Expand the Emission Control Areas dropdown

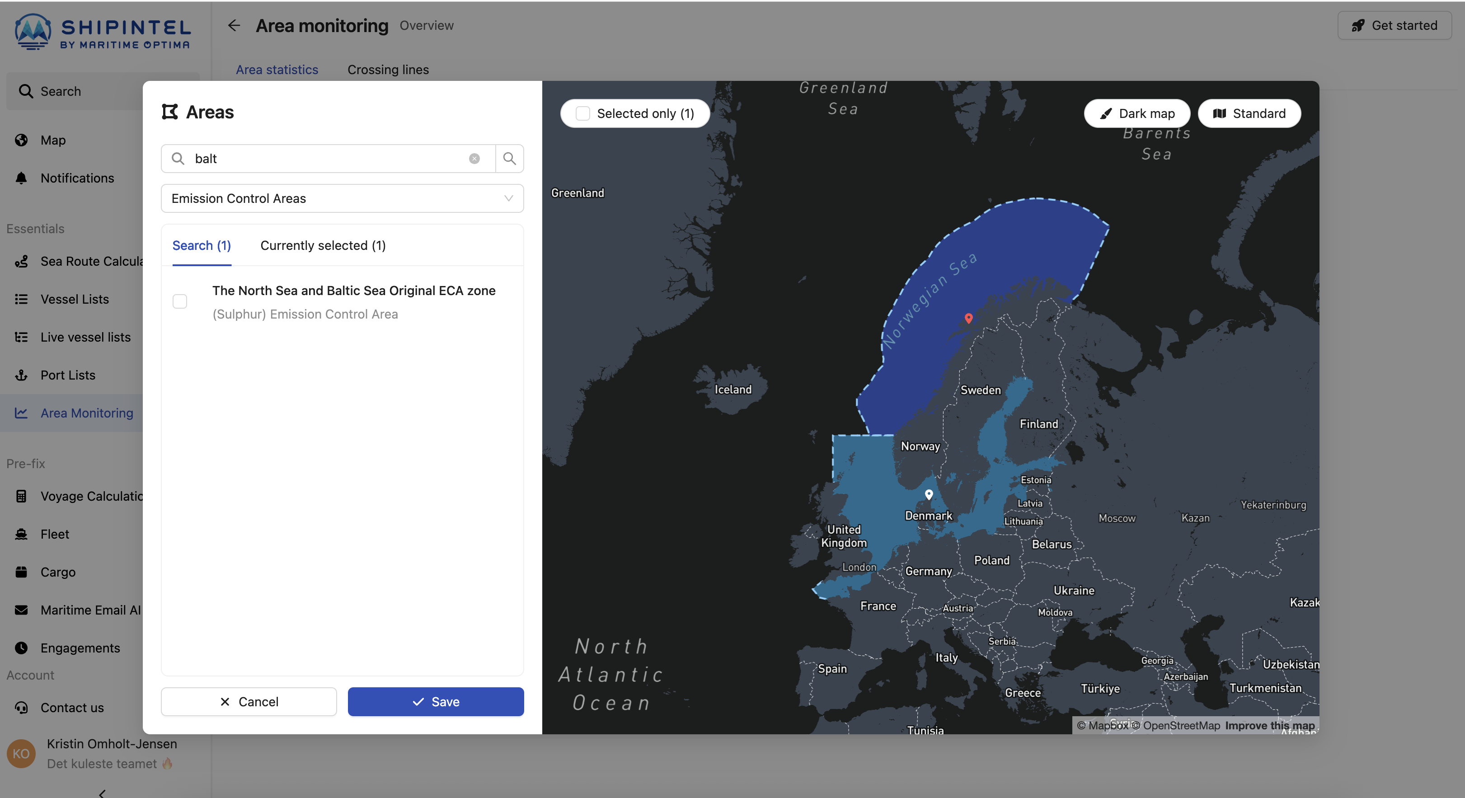342,198
